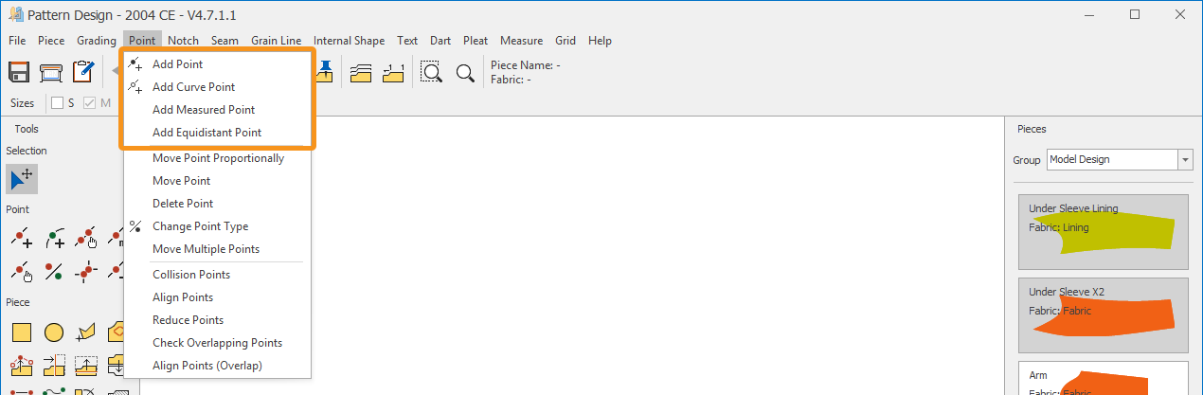Expand the Group Model Design dropdown

point(1185,160)
